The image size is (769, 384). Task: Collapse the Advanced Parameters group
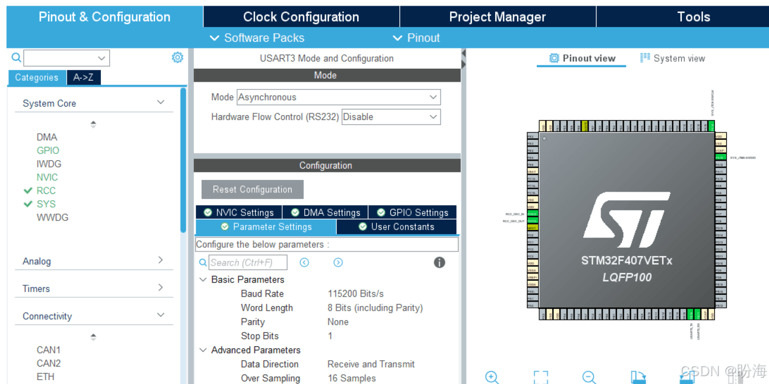pyautogui.click(x=203, y=350)
